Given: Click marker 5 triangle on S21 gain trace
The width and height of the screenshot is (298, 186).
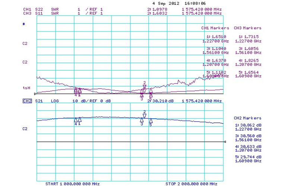Looking at the screenshot, I should (x=151, y=120).
